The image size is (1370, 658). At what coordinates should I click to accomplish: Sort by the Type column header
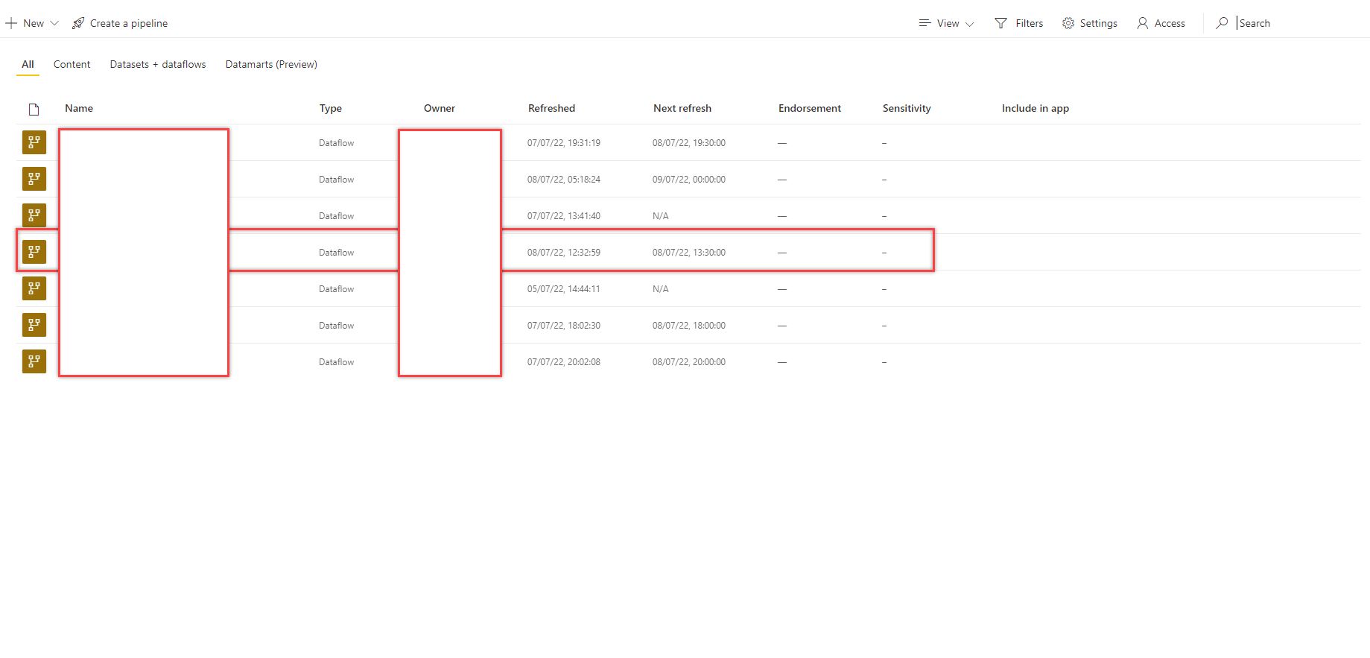[331, 108]
